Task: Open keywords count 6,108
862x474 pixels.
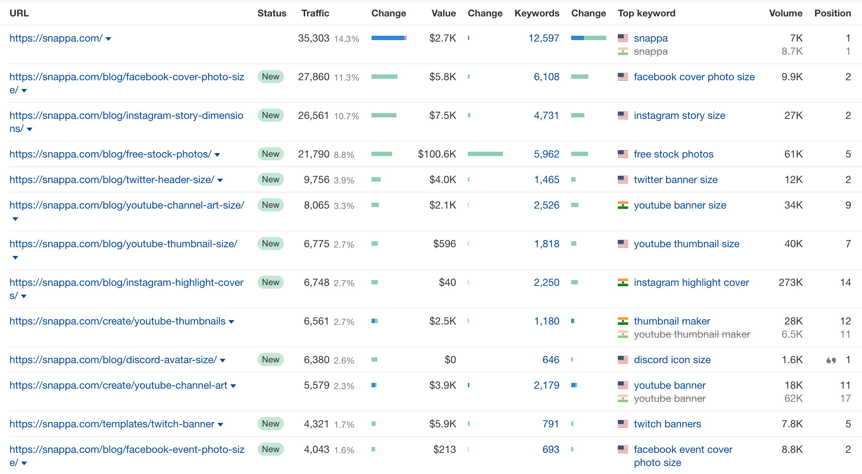Action: coord(546,77)
